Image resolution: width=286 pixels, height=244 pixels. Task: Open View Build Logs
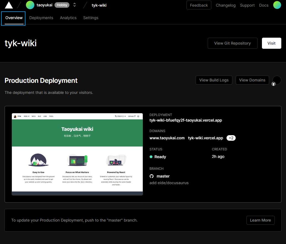(214, 80)
